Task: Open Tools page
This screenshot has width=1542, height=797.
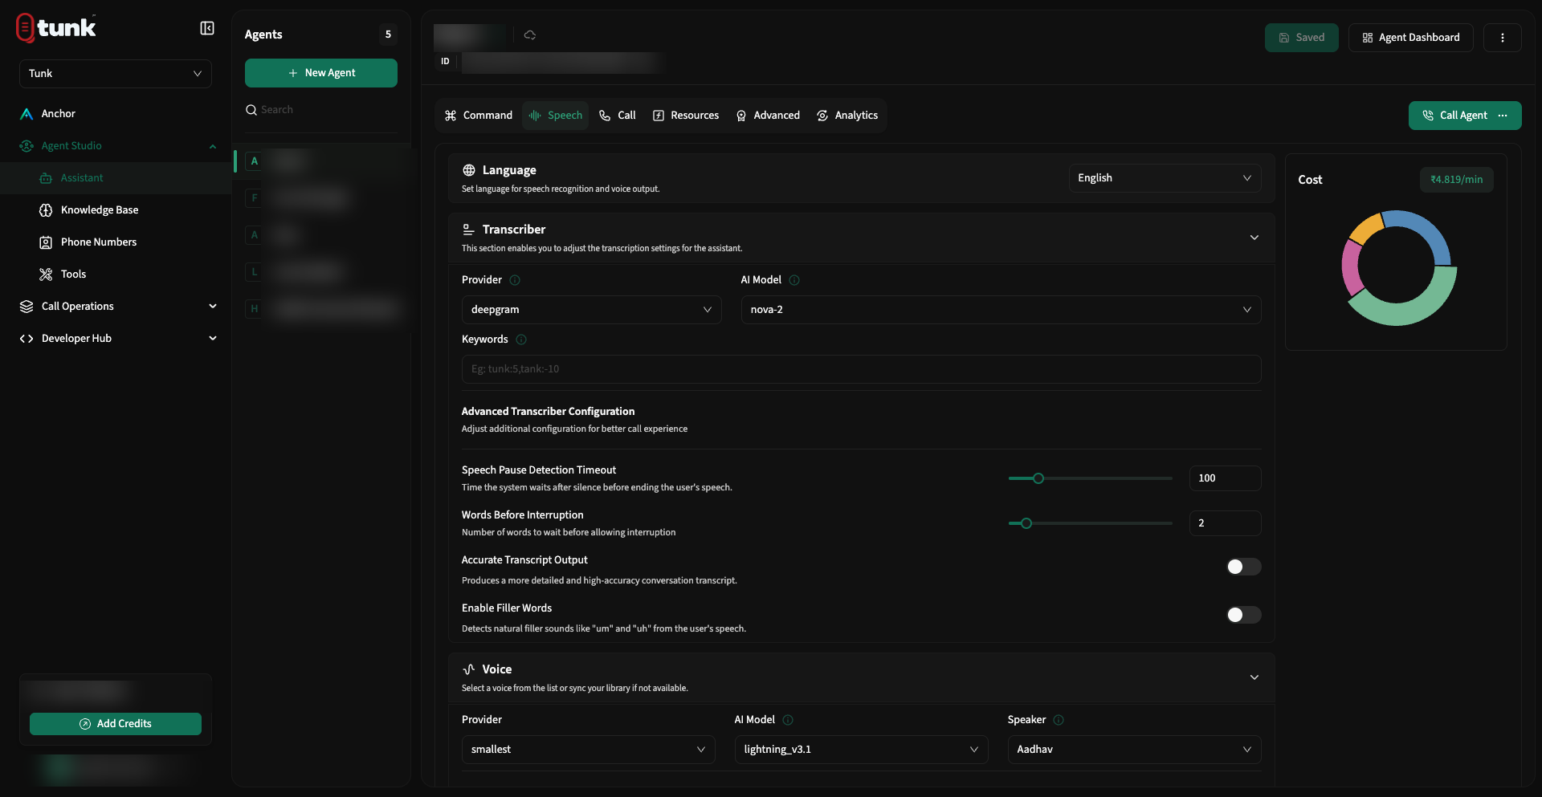Action: [x=116, y=274]
